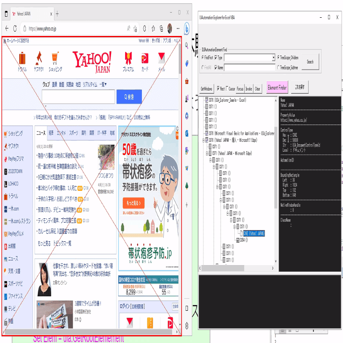Select TreeScope_Subtree radio option
The image size is (343, 343).
278,67
